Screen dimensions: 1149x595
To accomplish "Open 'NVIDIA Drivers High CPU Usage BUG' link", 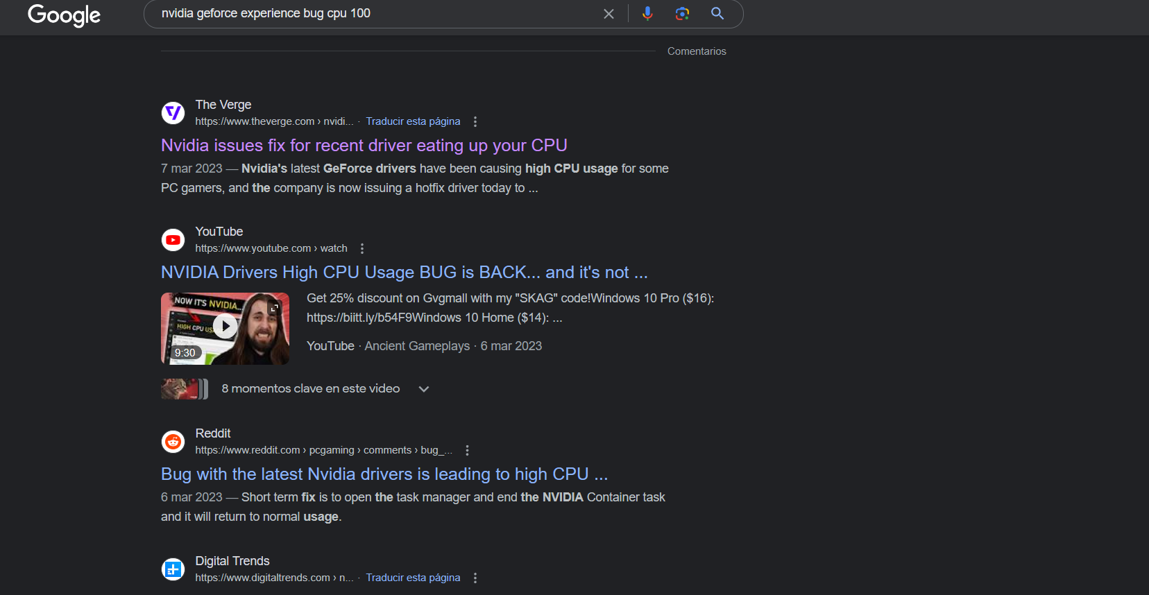I will click(x=405, y=272).
